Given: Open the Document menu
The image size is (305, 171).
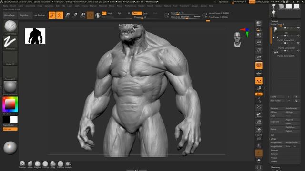Looking at the screenshot, I should pyautogui.click(x=30, y=6).
